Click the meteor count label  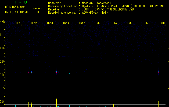pos(38,8)
